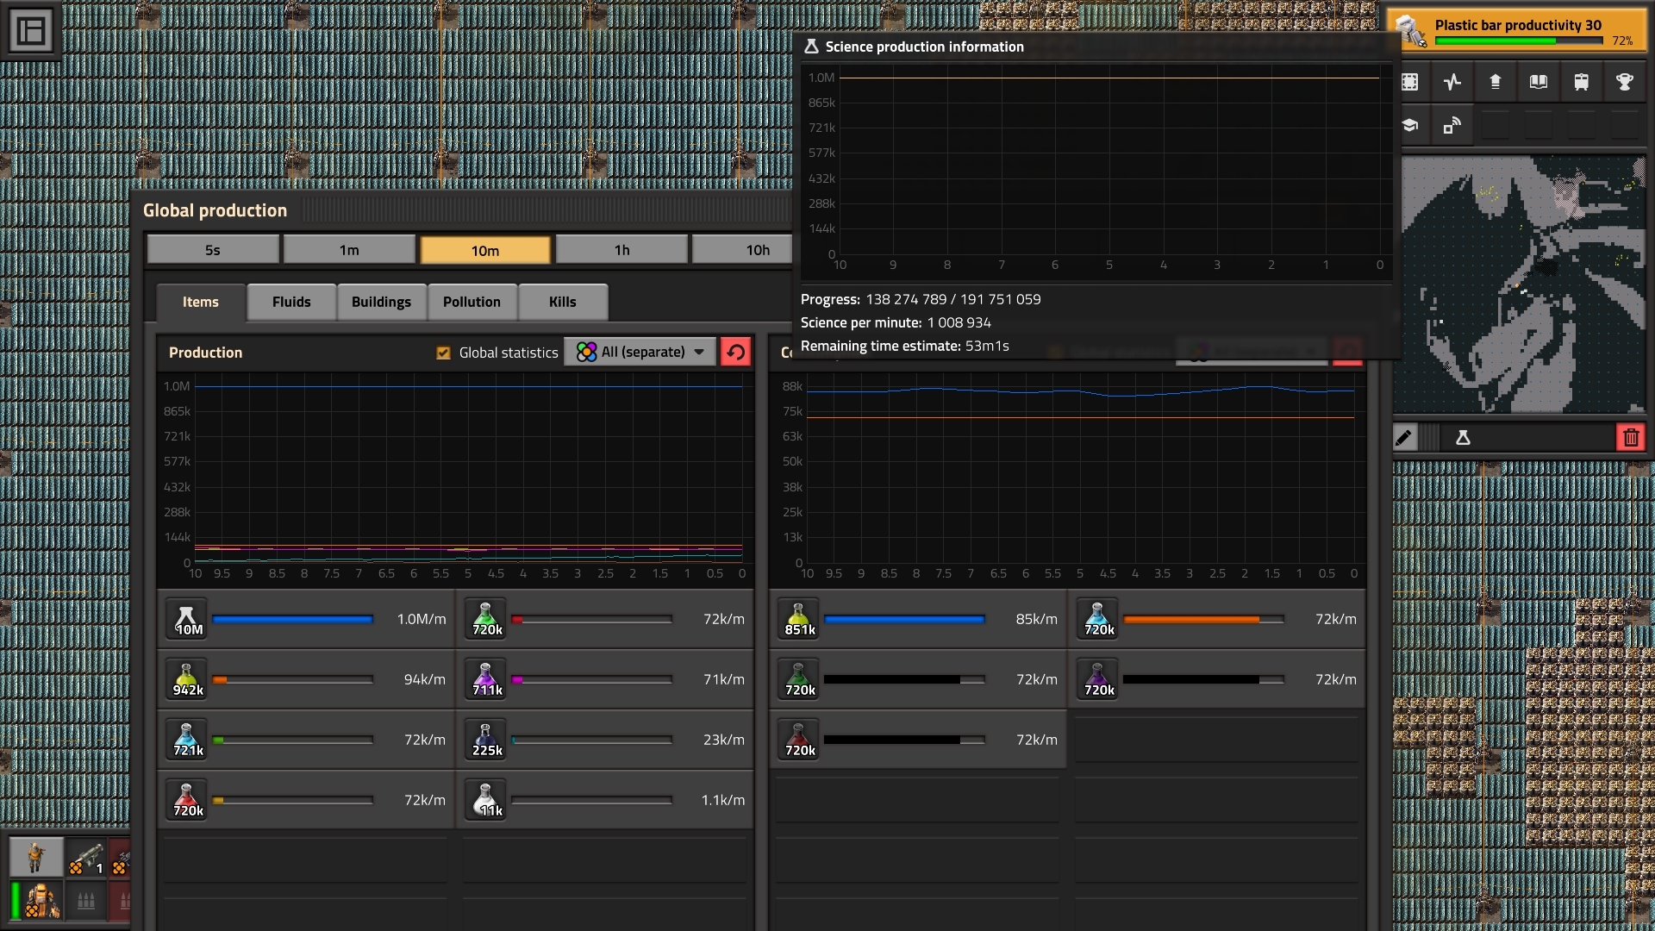1655x931 pixels.
Task: Click the 'Remaining time estimate: 53m1s' text
Action: coord(905,346)
